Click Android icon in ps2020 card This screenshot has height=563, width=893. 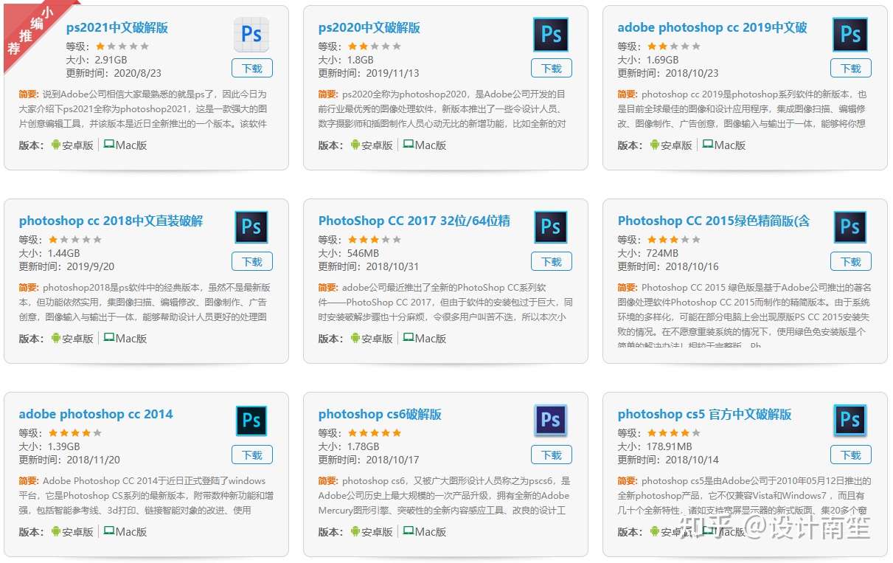tap(355, 145)
